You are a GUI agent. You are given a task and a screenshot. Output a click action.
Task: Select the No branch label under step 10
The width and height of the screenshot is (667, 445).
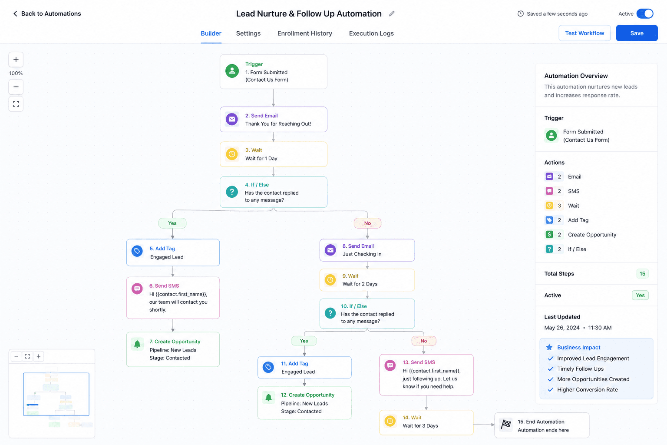click(424, 341)
